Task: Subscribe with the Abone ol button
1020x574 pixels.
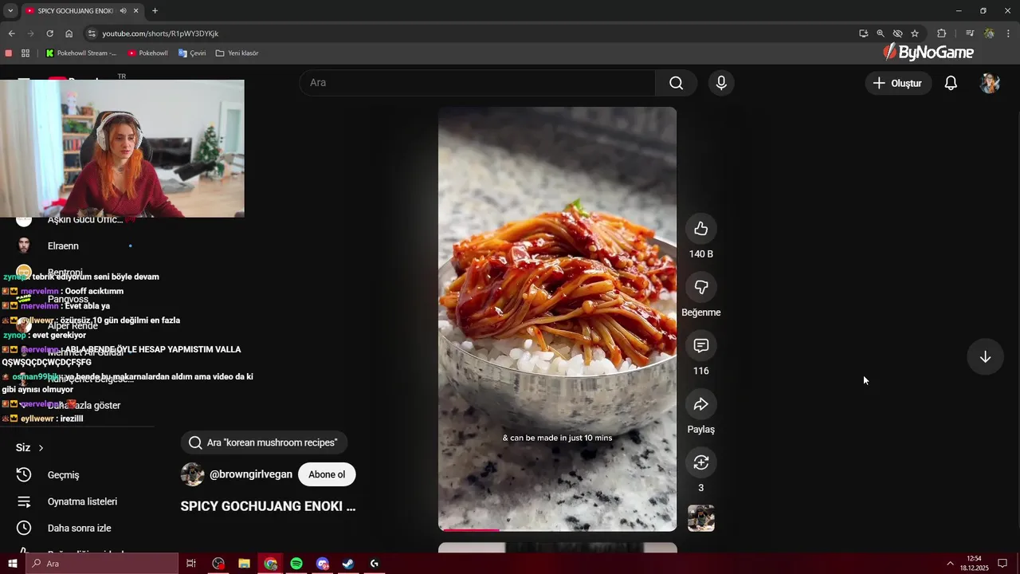Action: 327,474
